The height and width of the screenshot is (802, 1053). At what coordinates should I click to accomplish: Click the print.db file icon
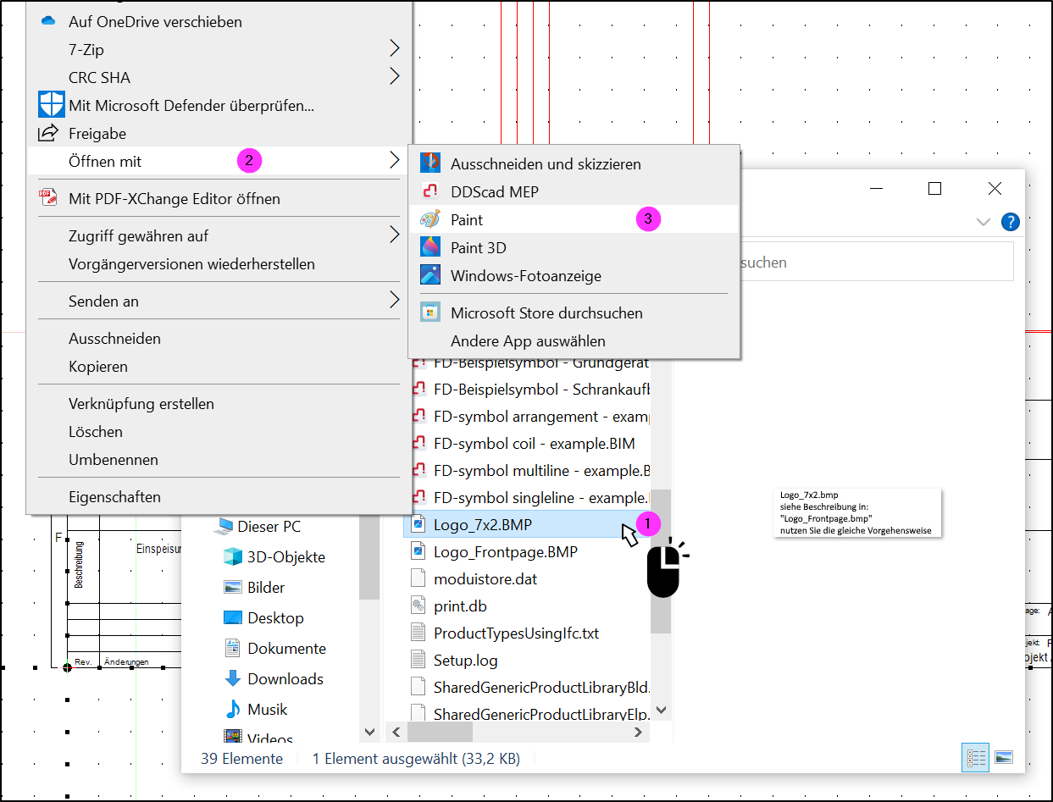tap(418, 606)
